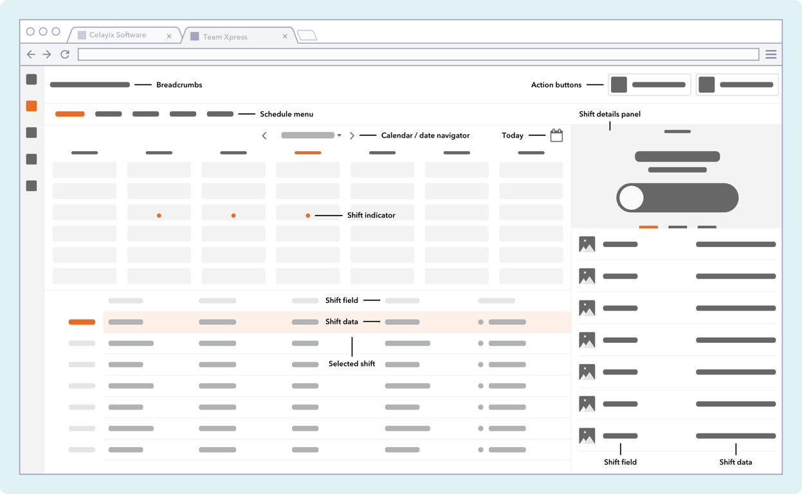Click shift indicator dot in third day column
802x494 pixels.
tap(233, 215)
